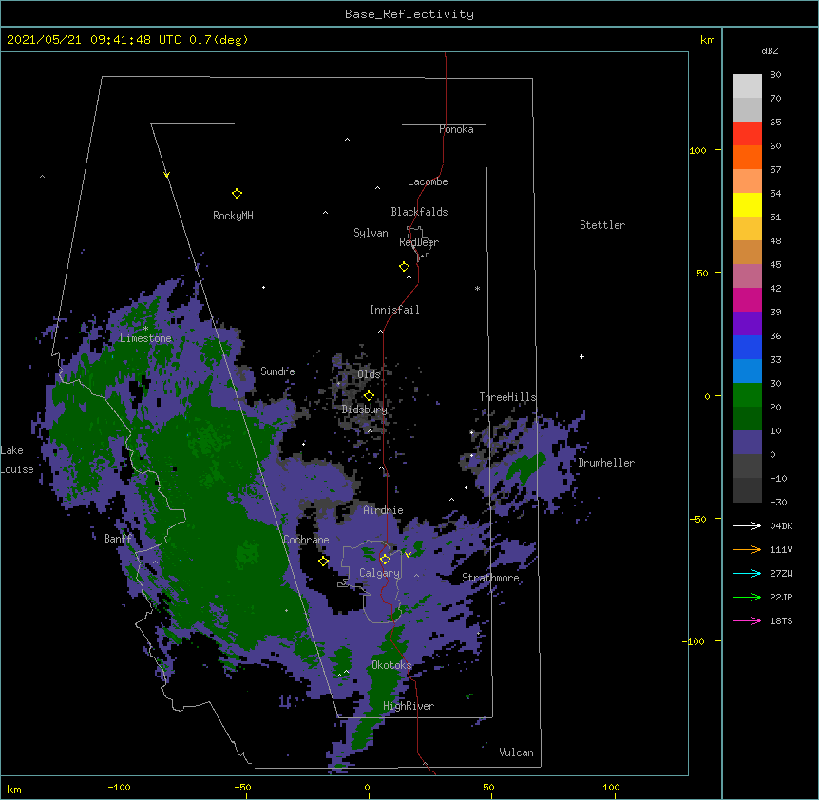Select the green 30 dBZ color swatch

click(747, 395)
